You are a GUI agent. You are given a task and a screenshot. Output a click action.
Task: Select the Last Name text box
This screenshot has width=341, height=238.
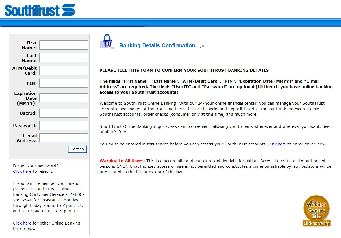tap(64, 58)
